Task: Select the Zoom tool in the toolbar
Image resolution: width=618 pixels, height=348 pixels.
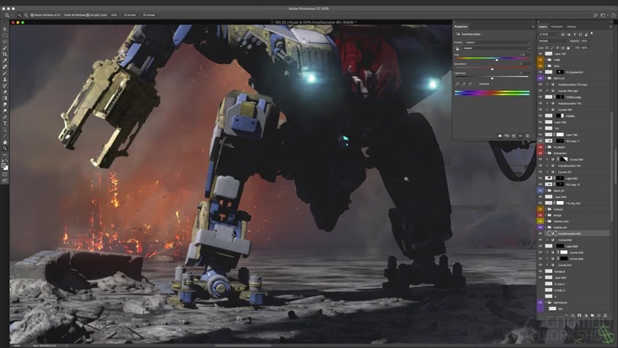Action: pos(5,149)
